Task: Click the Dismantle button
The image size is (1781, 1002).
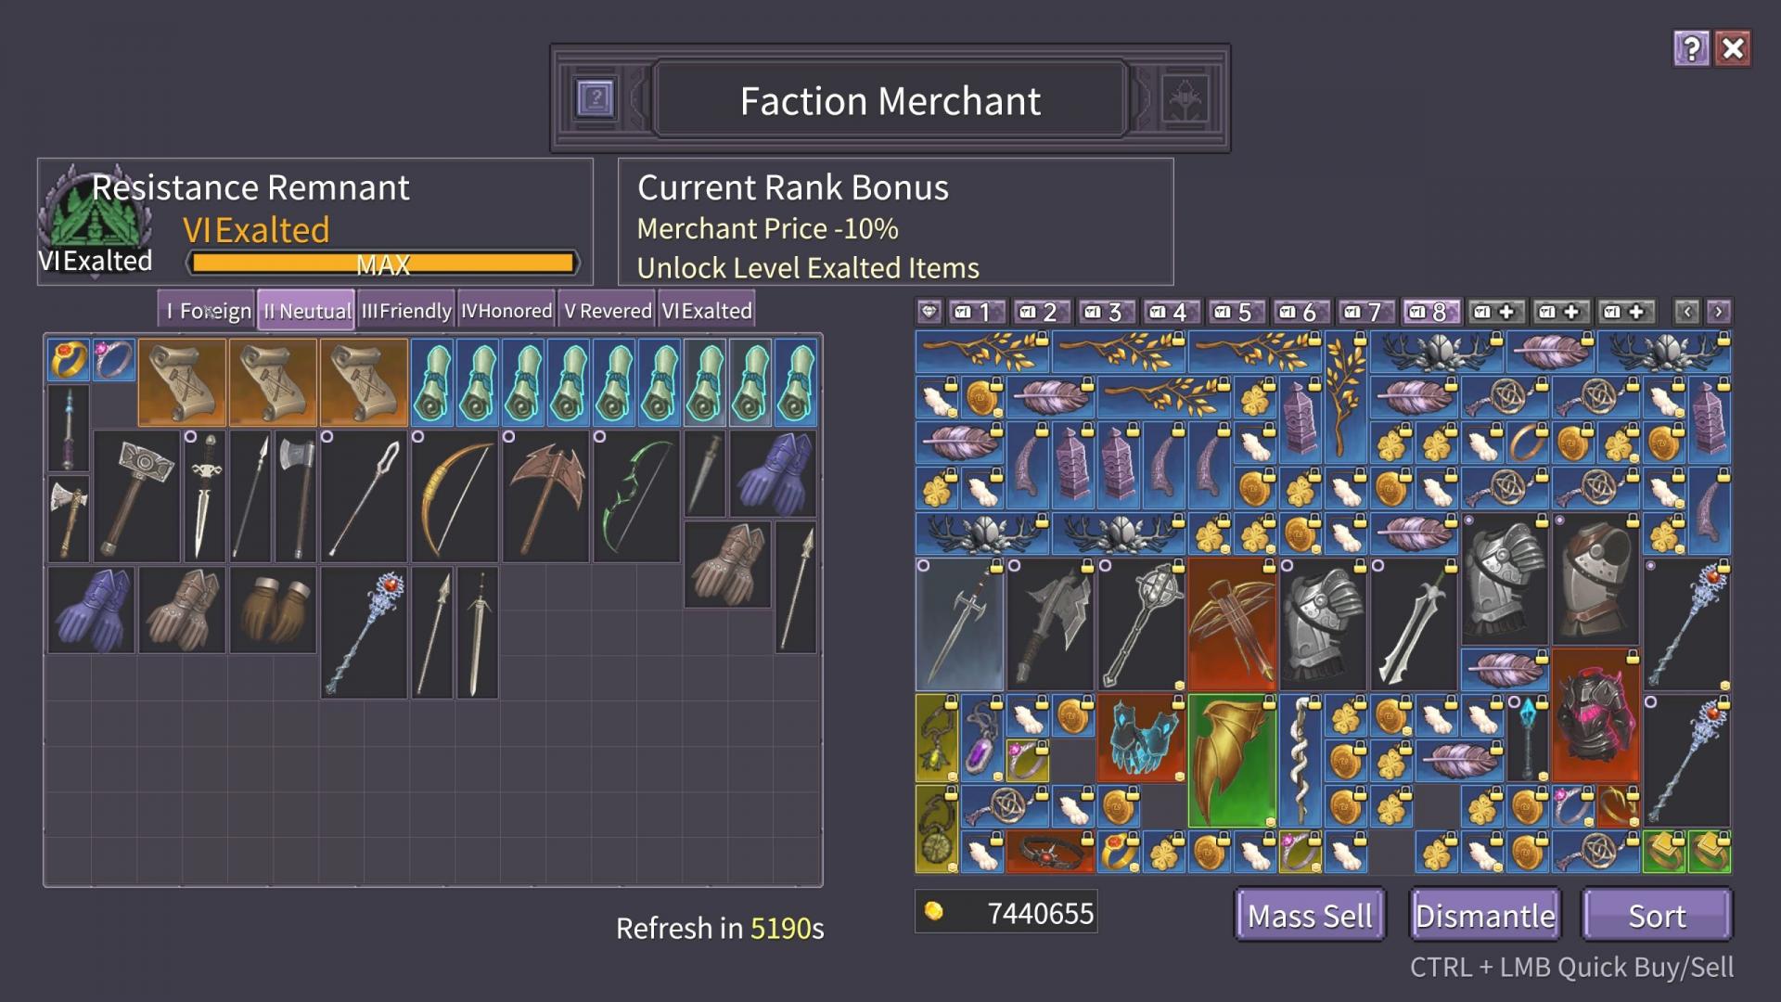Action: 1485,916
